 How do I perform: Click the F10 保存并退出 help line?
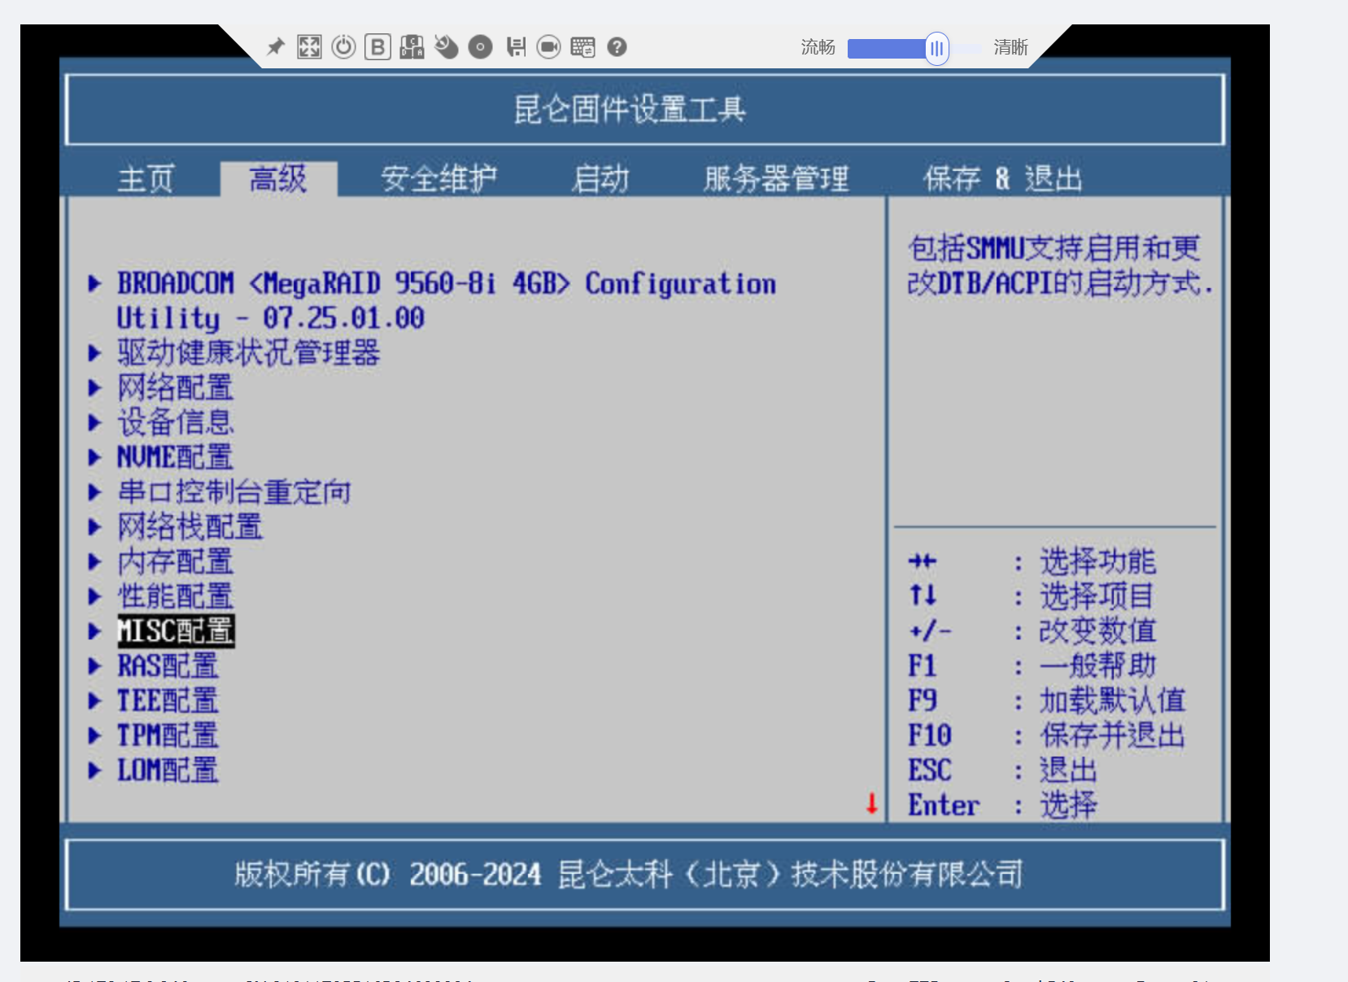point(1047,736)
